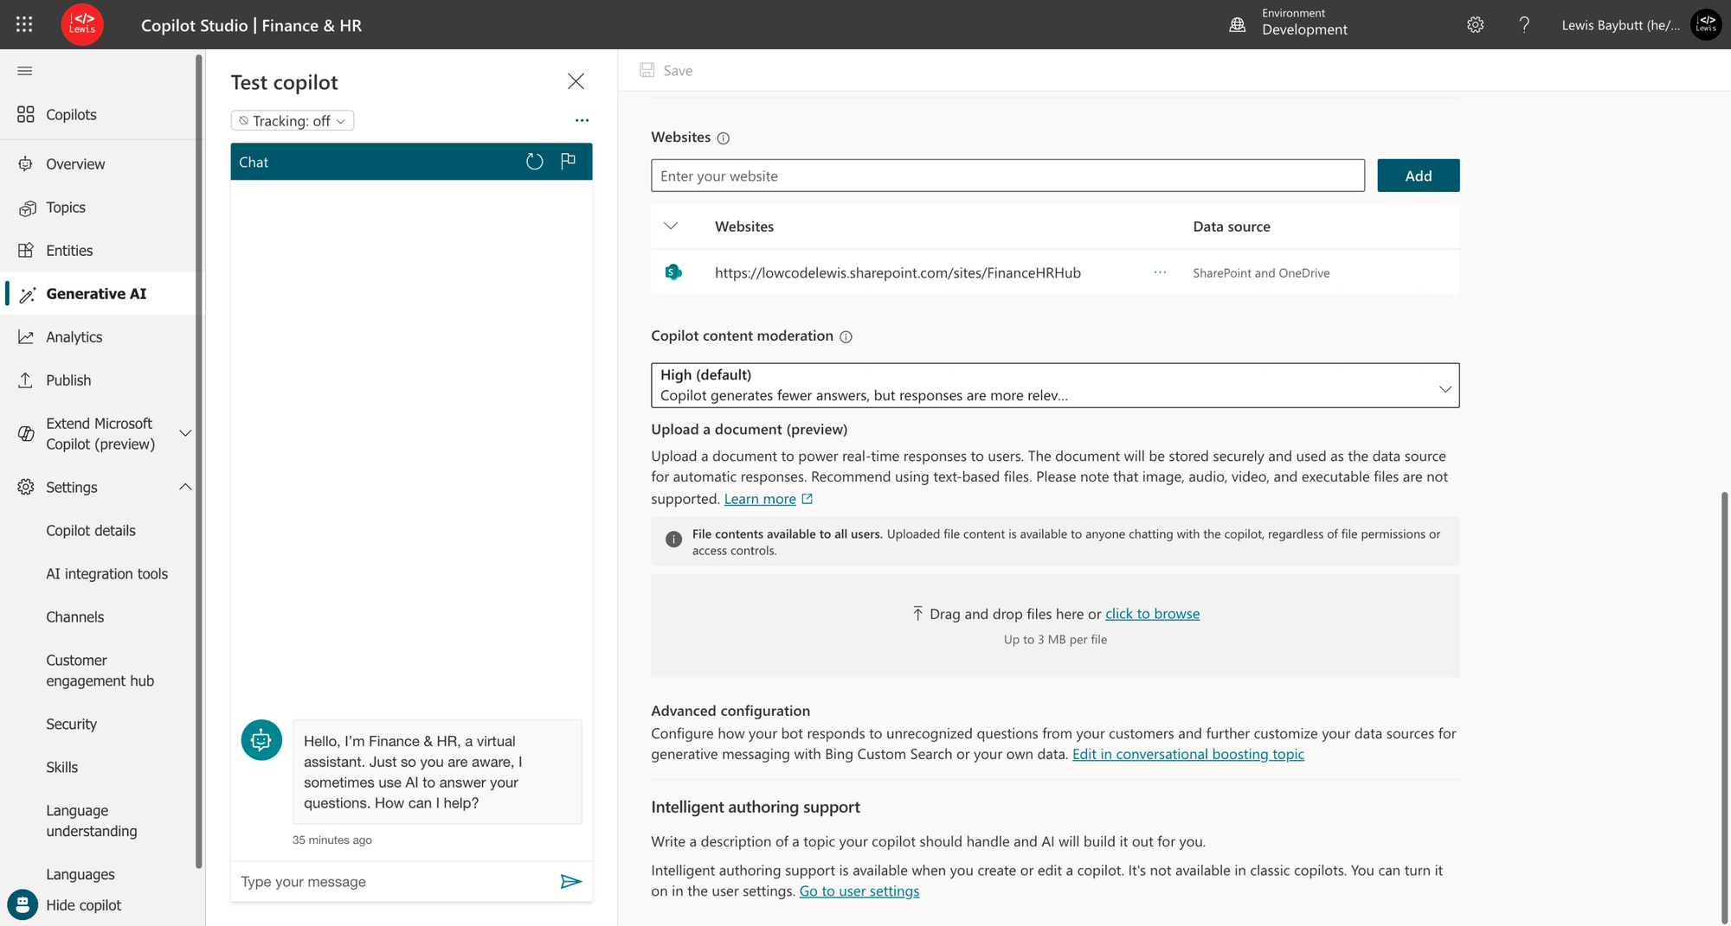Viewport: 1731px width, 926px height.
Task: Send the chat message arrow
Action: coord(571,881)
